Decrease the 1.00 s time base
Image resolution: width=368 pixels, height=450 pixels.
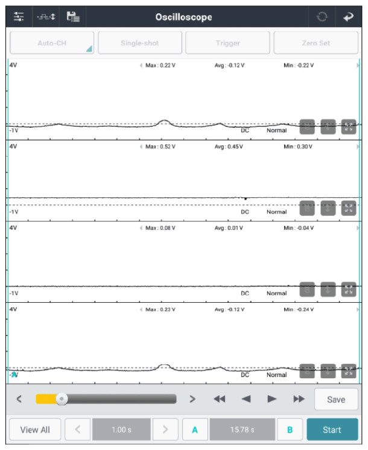click(77, 430)
